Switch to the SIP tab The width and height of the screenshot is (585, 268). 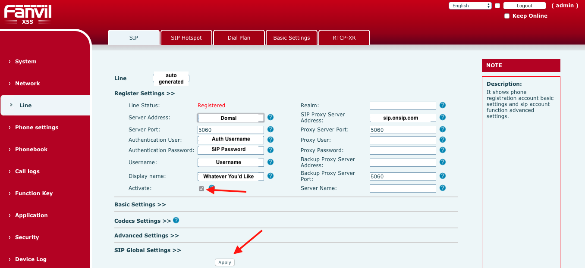point(134,37)
